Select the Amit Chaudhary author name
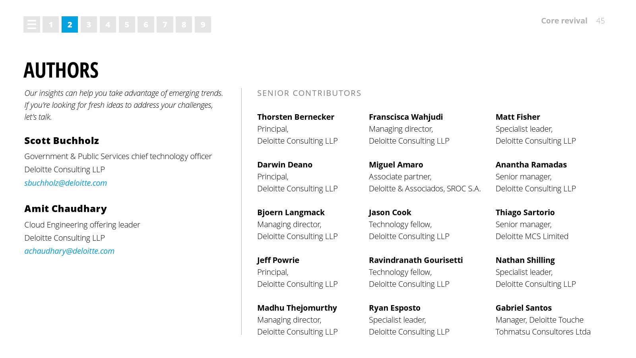This screenshot has height=358, width=636. pos(66,209)
